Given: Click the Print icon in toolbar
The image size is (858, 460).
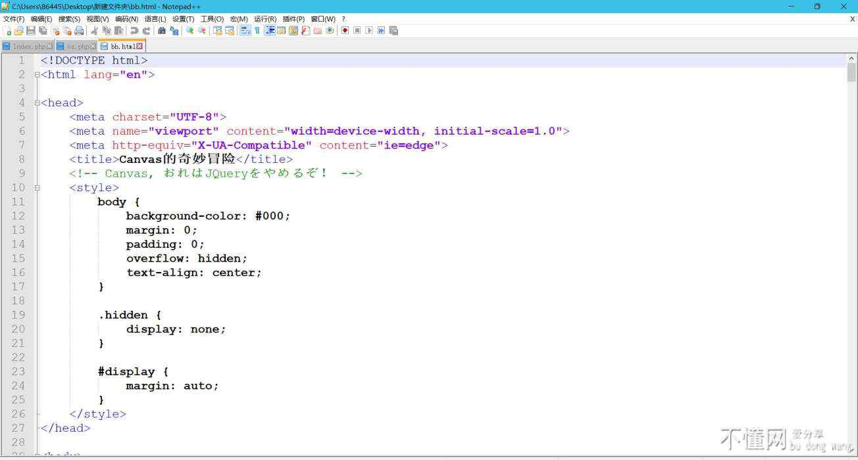Looking at the screenshot, I should click(79, 31).
